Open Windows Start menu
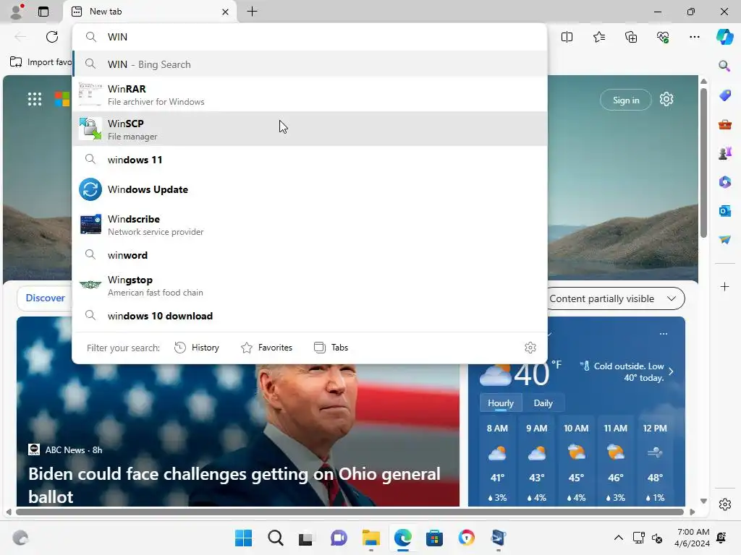Screen dimensions: 741x555 [x=243, y=538]
